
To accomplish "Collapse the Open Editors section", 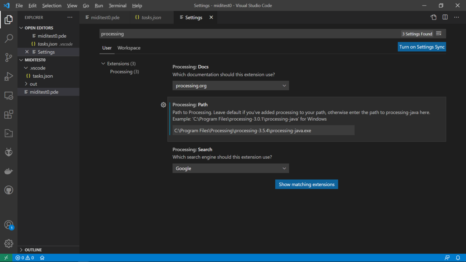I will pyautogui.click(x=21, y=28).
